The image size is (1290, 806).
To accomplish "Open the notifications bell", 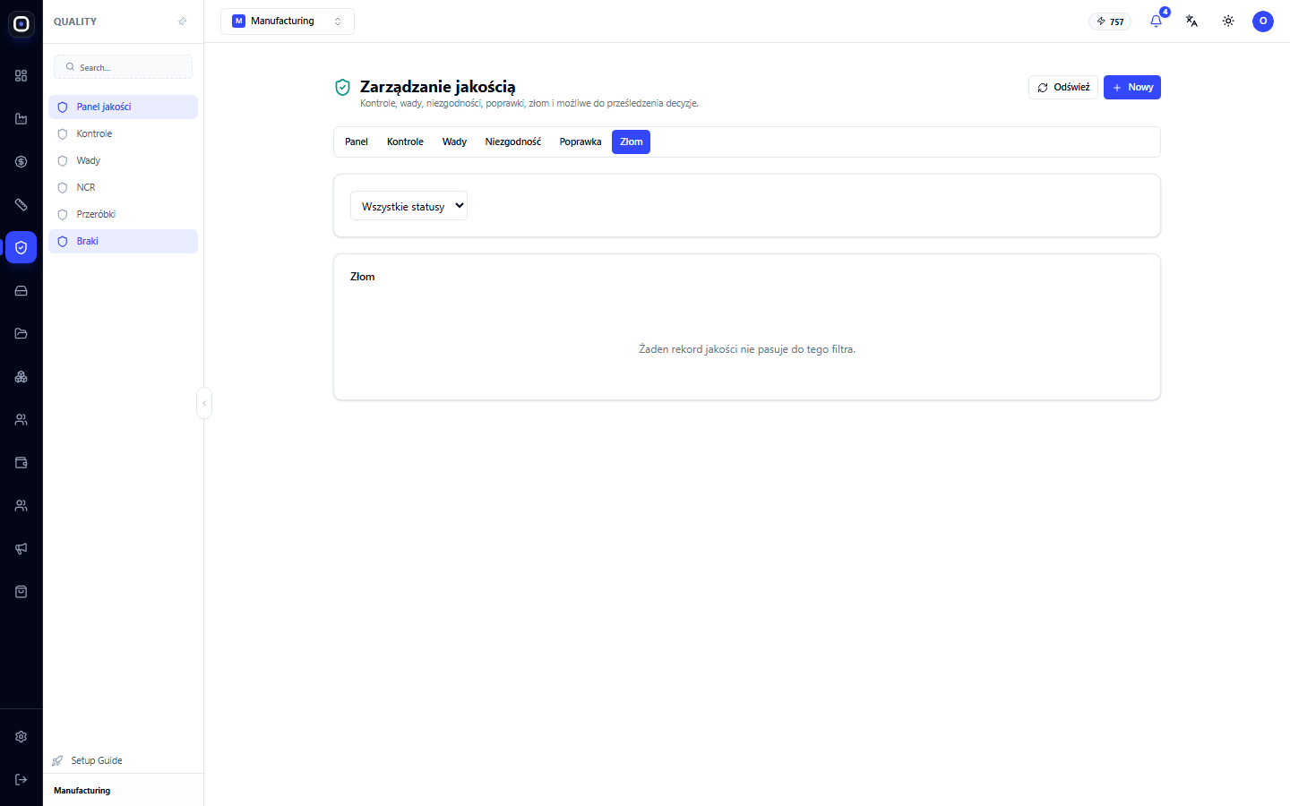I will click(1156, 21).
